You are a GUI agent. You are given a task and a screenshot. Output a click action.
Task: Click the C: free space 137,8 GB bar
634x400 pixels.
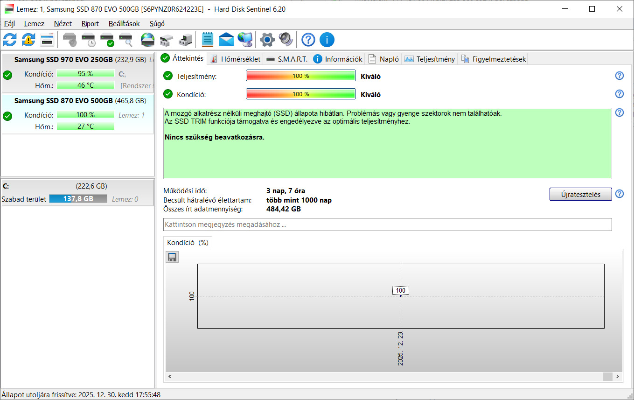[x=78, y=199]
